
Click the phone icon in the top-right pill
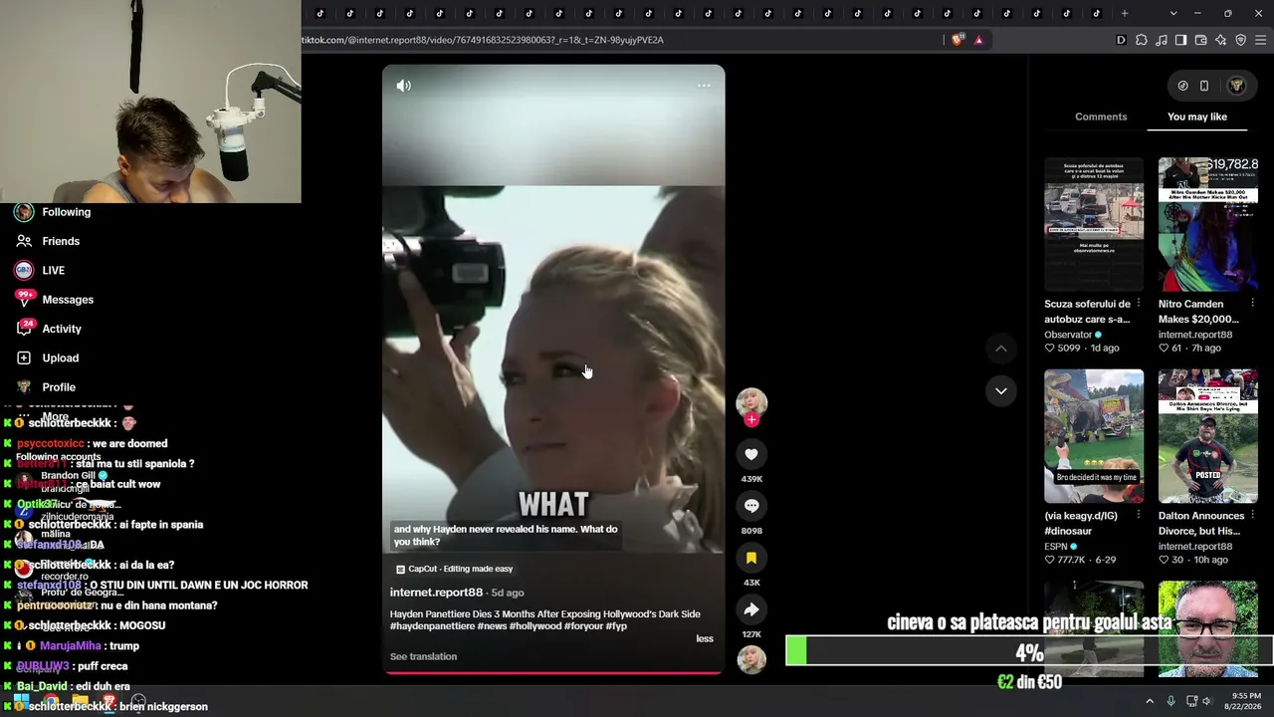(x=1204, y=86)
